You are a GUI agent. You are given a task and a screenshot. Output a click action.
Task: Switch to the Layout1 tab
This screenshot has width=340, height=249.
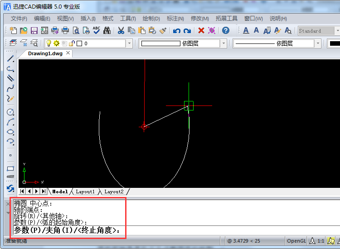pos(85,192)
